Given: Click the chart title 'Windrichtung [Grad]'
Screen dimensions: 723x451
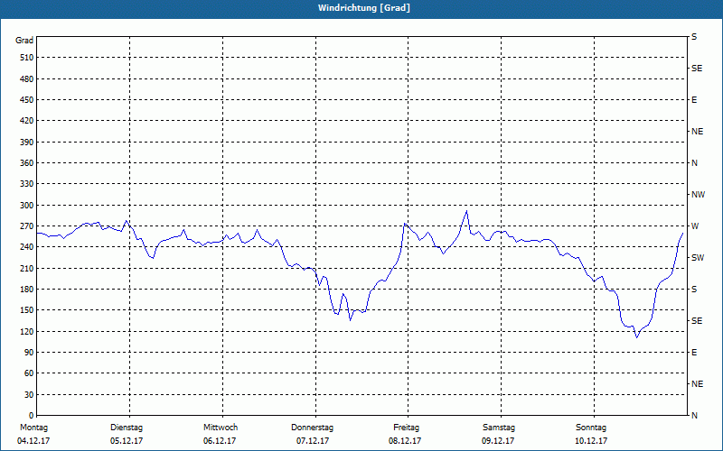Looking at the screenshot, I should [x=364, y=8].
